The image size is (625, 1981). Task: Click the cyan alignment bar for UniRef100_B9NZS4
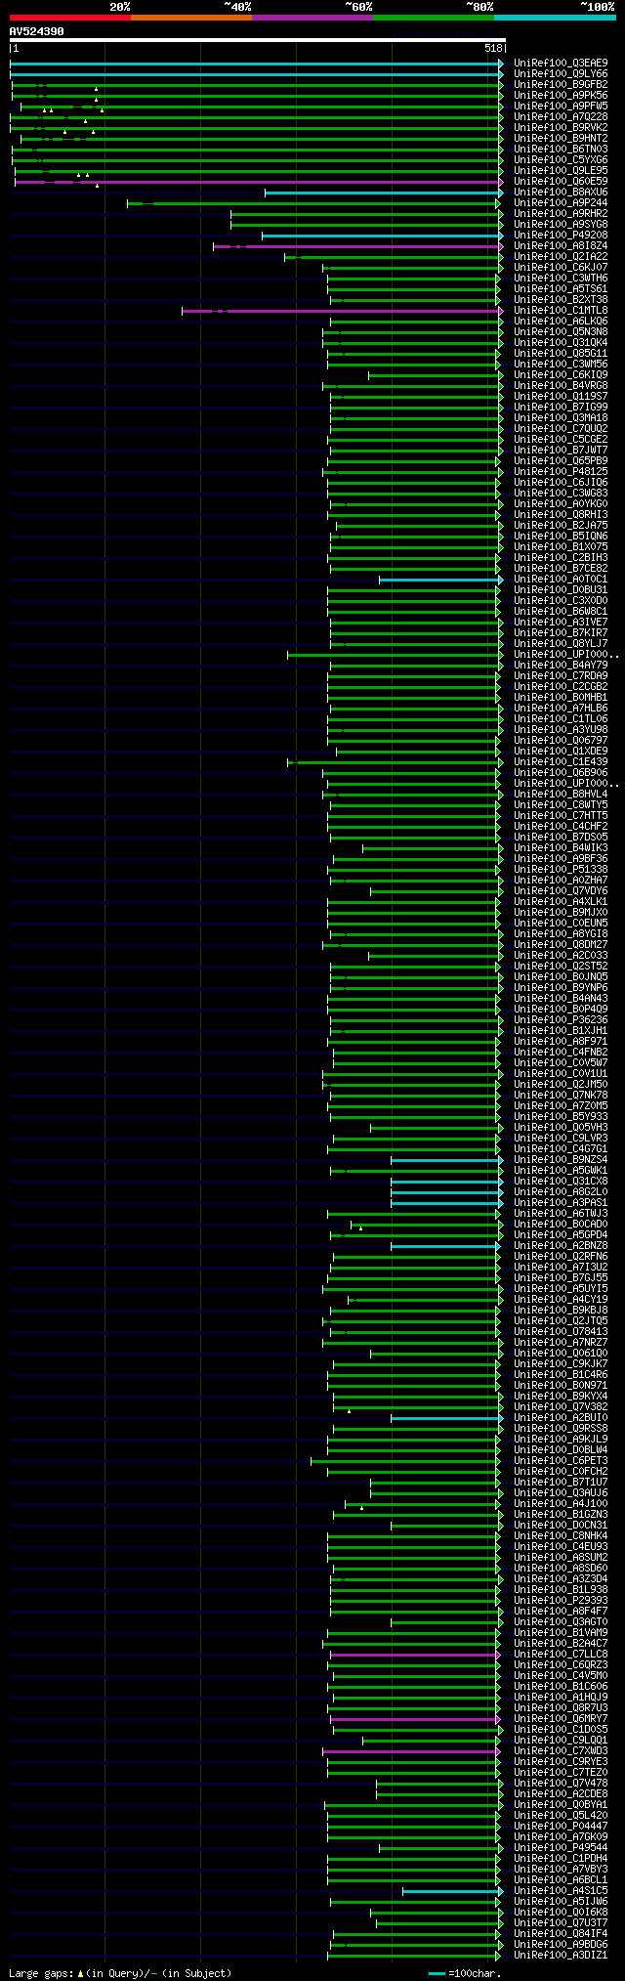pos(446,1160)
